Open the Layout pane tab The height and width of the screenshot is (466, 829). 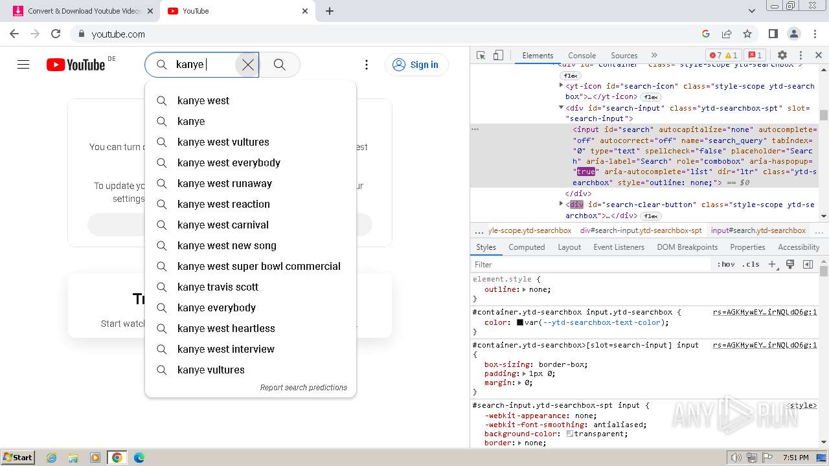click(x=569, y=247)
